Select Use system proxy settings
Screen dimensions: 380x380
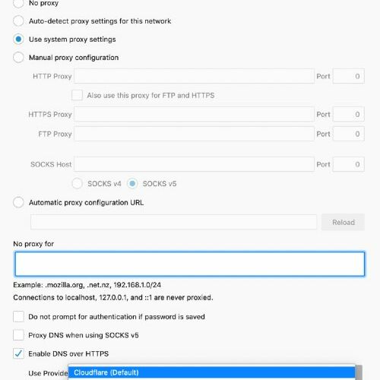[18, 40]
